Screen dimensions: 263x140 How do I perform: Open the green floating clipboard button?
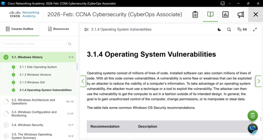[x=253, y=116]
